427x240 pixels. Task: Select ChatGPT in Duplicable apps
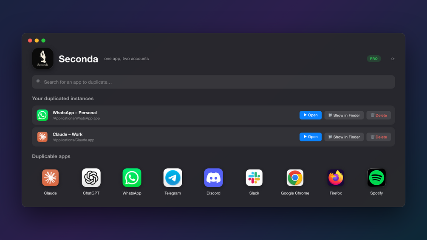coord(91,178)
